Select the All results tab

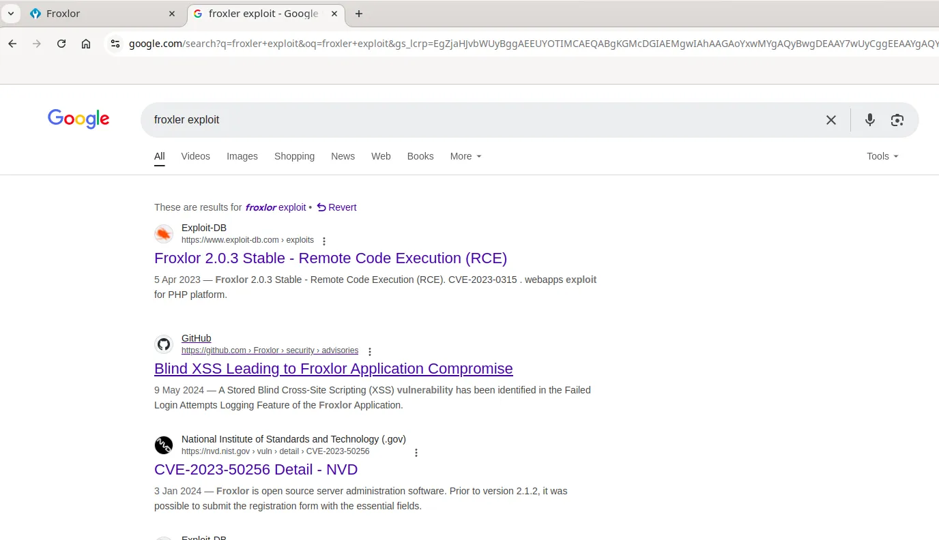pyautogui.click(x=160, y=157)
